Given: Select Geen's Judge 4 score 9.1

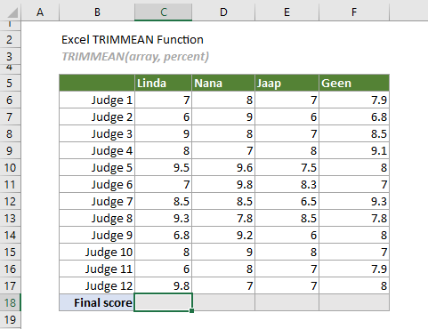Looking at the screenshot, I should coord(354,150).
